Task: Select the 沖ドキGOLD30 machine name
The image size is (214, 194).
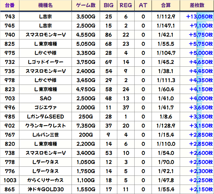Action: [45, 189]
